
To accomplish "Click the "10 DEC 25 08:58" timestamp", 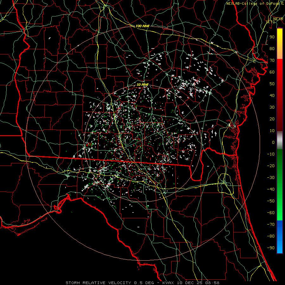I will click(x=198, y=283).
